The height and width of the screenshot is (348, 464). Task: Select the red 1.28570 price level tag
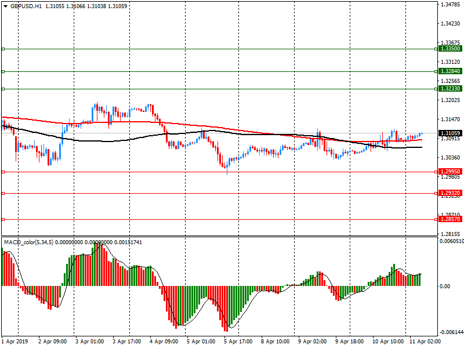click(x=450, y=219)
